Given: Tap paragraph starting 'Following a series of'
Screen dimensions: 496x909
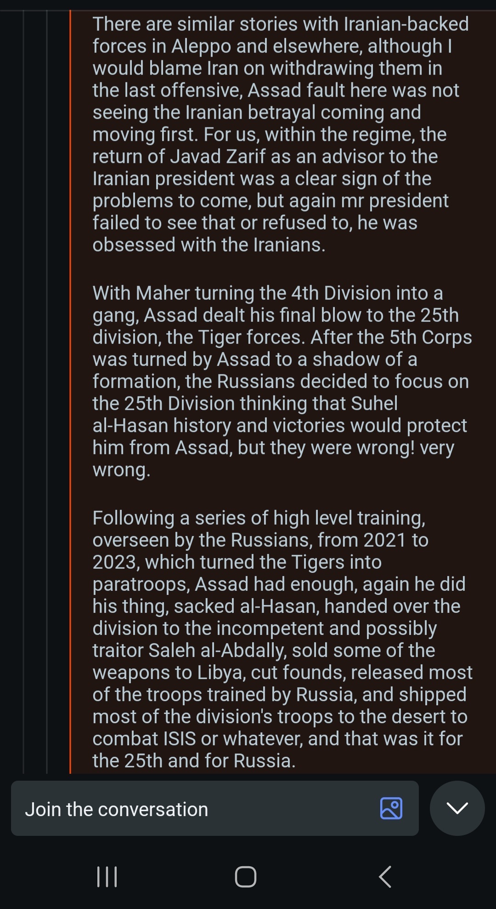Looking at the screenshot, I should coord(282,639).
